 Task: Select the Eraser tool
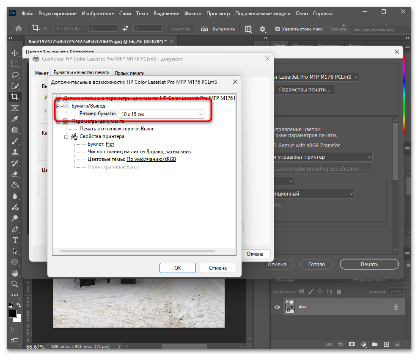pyautogui.click(x=15, y=174)
